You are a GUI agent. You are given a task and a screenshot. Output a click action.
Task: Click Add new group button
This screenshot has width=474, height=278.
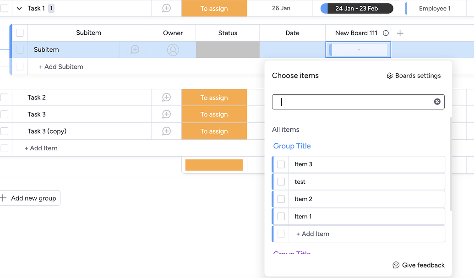(29, 198)
